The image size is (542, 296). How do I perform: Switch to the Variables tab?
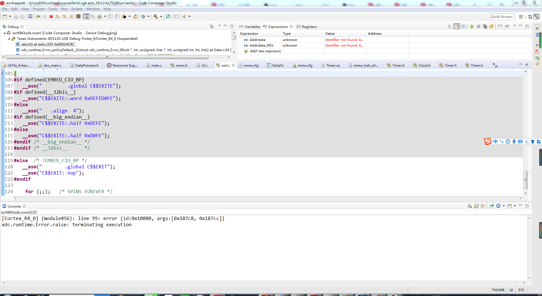click(x=250, y=27)
